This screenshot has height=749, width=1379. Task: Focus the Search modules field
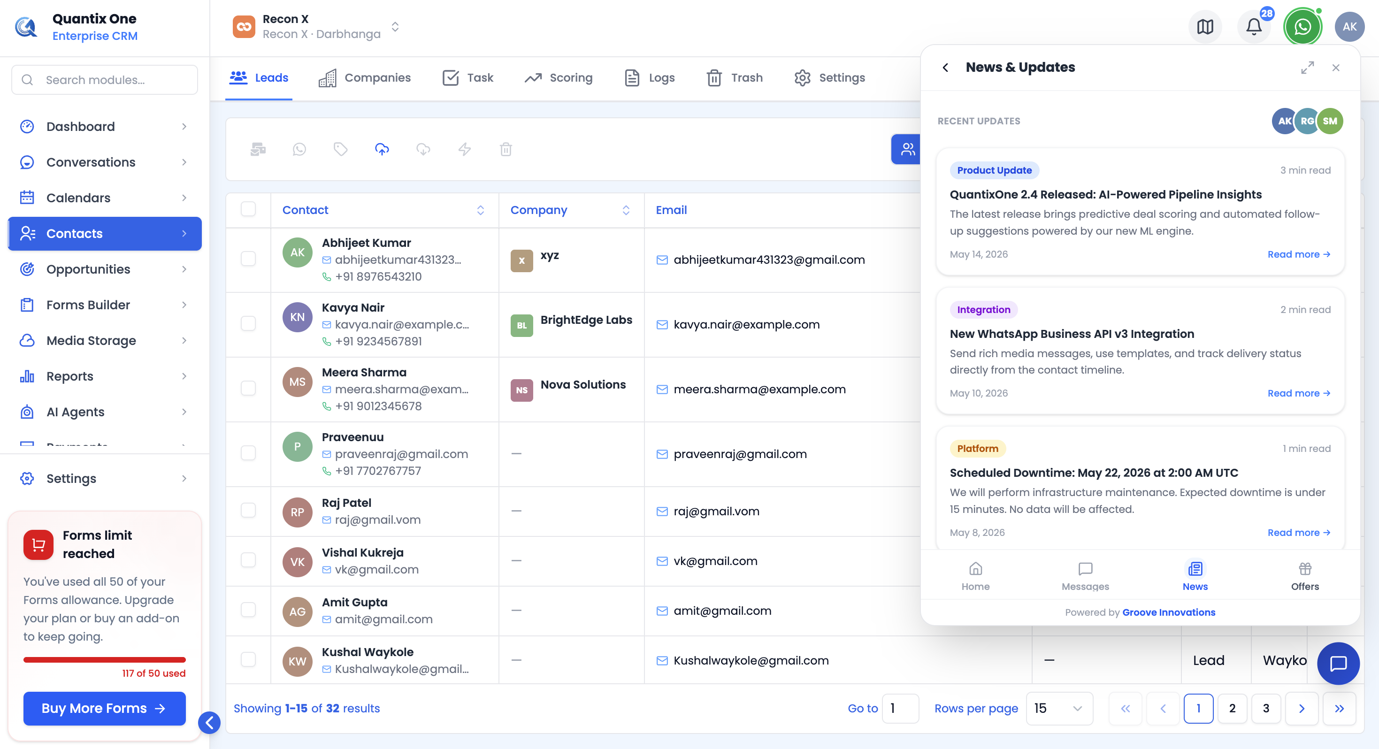click(104, 80)
